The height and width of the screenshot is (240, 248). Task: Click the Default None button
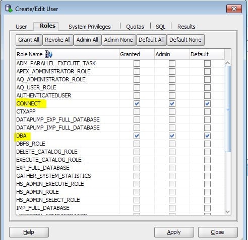(x=185, y=40)
